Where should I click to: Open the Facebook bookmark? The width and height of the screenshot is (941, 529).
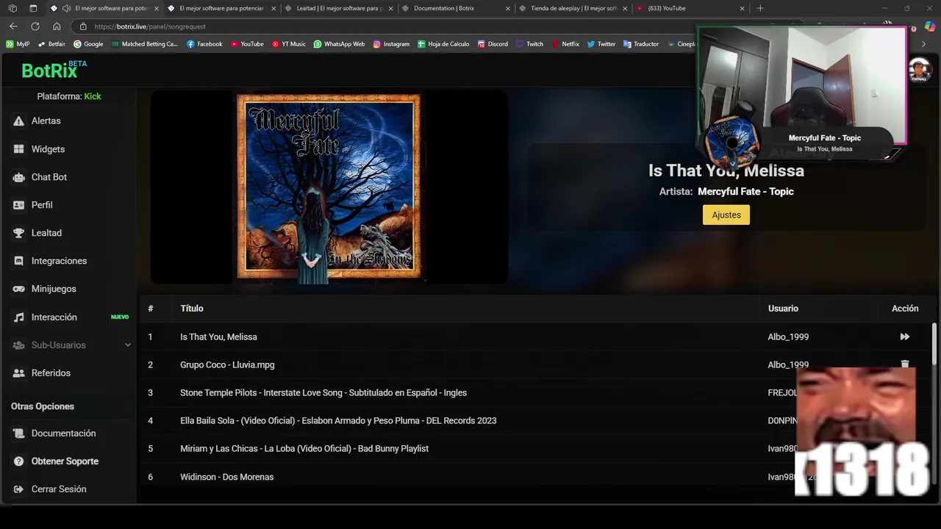[x=204, y=44]
